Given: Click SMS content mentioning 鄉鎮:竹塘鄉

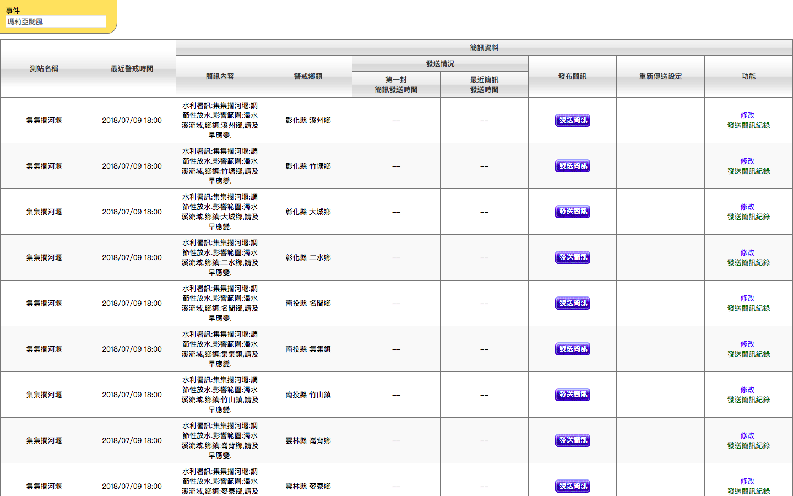Looking at the screenshot, I should (x=220, y=166).
